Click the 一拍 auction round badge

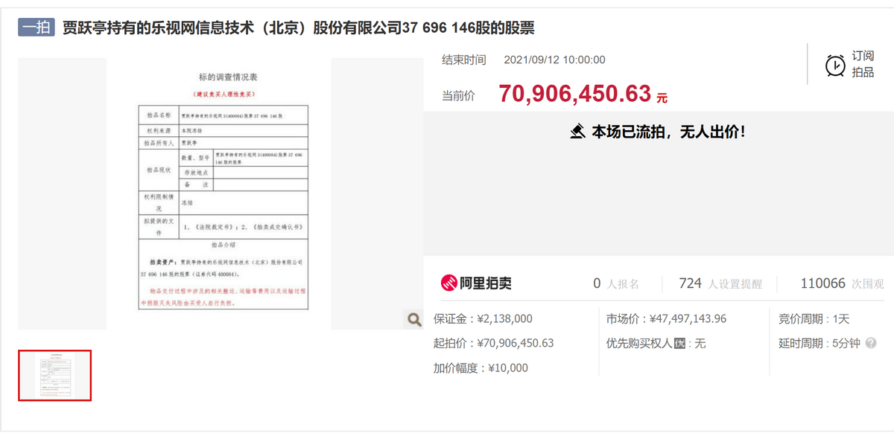pyautogui.click(x=37, y=28)
